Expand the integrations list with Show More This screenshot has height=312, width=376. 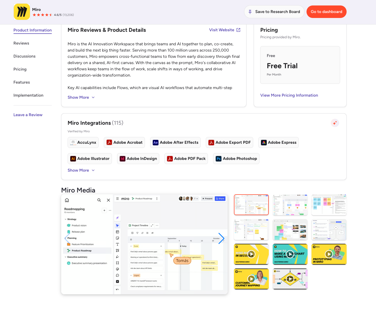[81, 170]
